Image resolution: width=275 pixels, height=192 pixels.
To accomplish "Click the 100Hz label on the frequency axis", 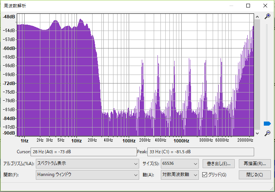I will coord(129,141).
